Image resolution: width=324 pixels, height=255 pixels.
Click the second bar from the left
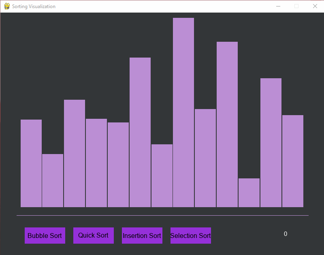click(x=53, y=180)
